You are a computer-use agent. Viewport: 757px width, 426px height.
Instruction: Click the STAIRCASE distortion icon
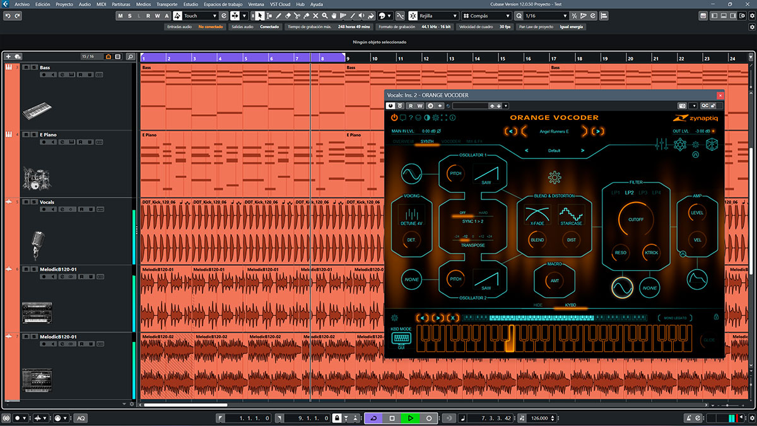pyautogui.click(x=572, y=215)
